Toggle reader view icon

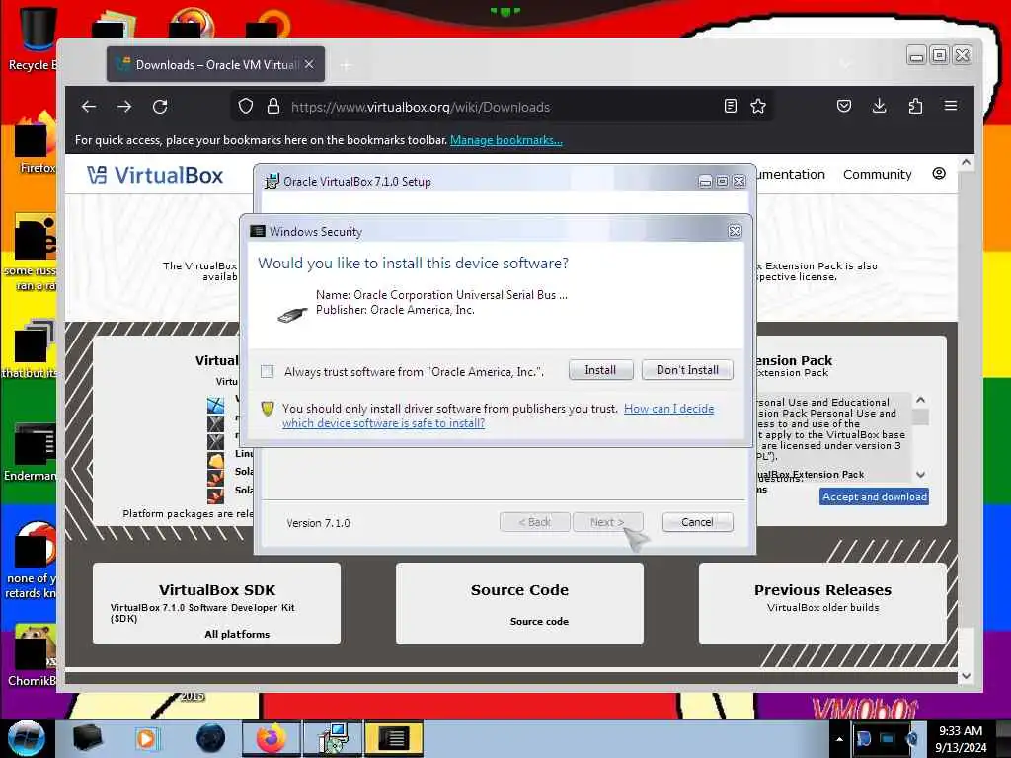(x=731, y=106)
